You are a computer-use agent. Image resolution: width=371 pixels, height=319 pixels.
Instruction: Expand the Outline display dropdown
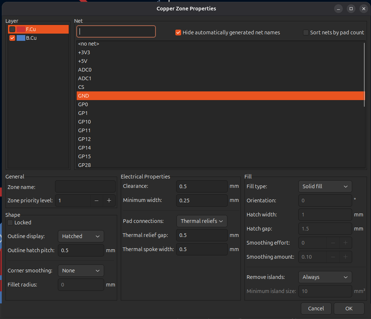pyautogui.click(x=81, y=236)
